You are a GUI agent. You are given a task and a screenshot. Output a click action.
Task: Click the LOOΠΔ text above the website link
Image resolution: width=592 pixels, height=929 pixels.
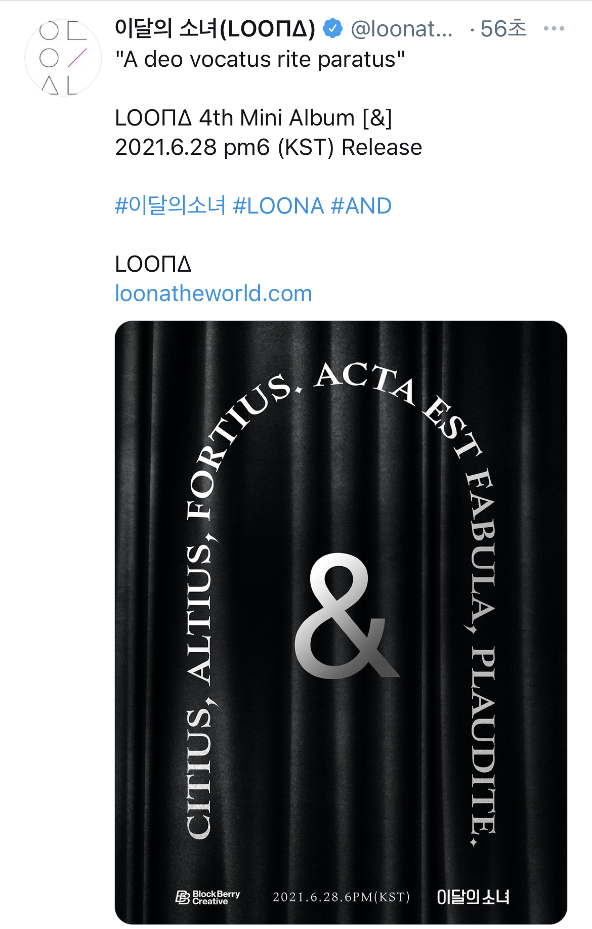point(153,264)
